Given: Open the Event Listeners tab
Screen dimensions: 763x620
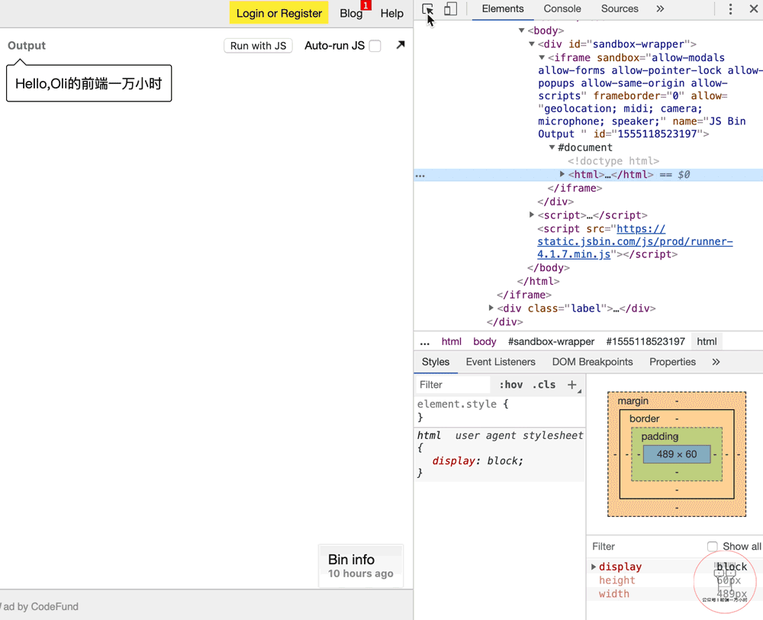Looking at the screenshot, I should [501, 362].
